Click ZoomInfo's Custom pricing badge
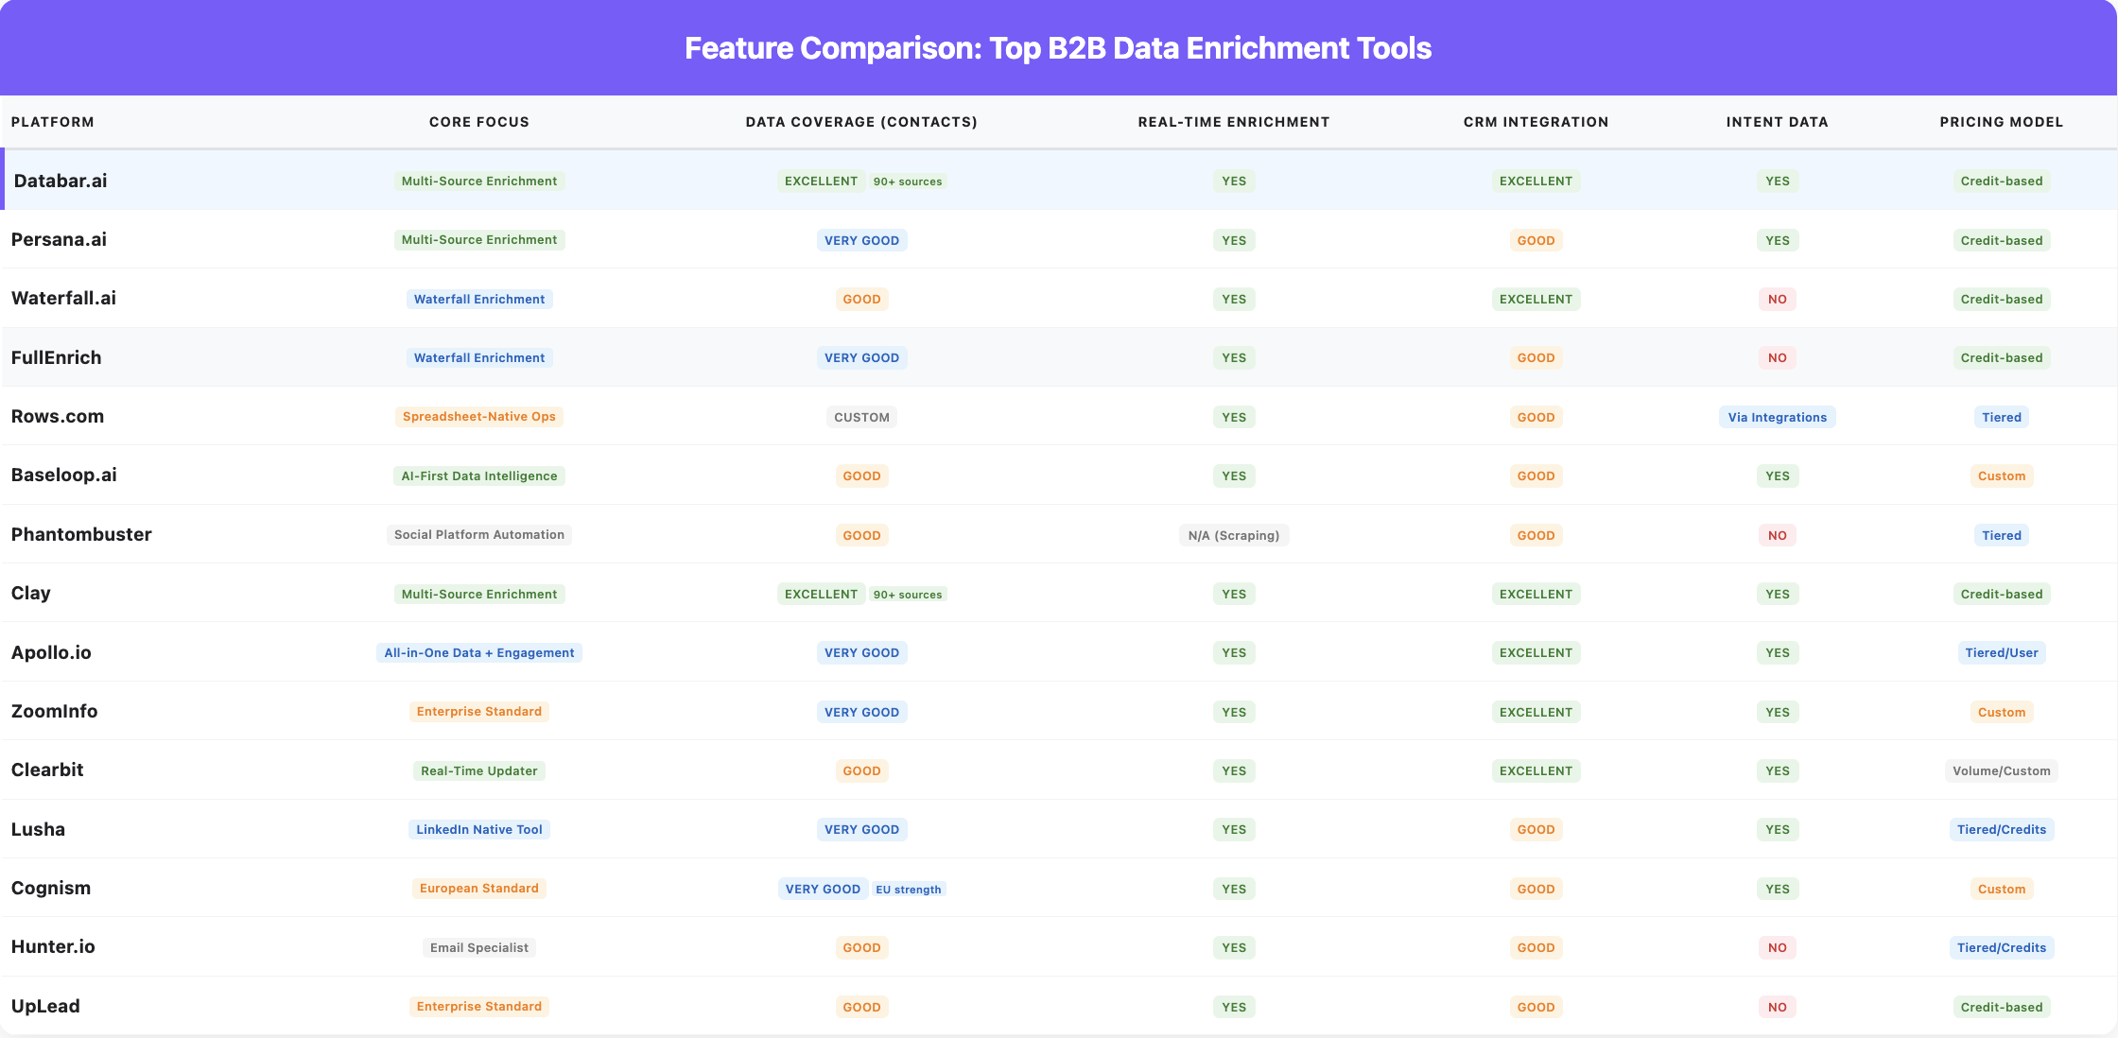2118x1038 pixels. [2002, 712]
